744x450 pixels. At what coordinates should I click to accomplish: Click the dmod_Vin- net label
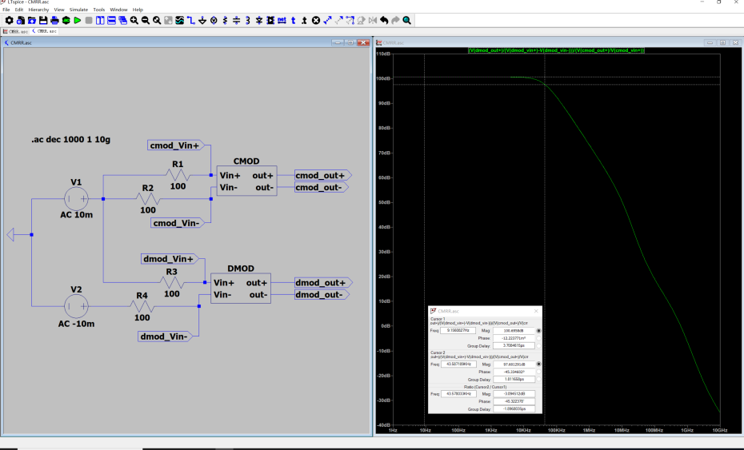tap(165, 337)
